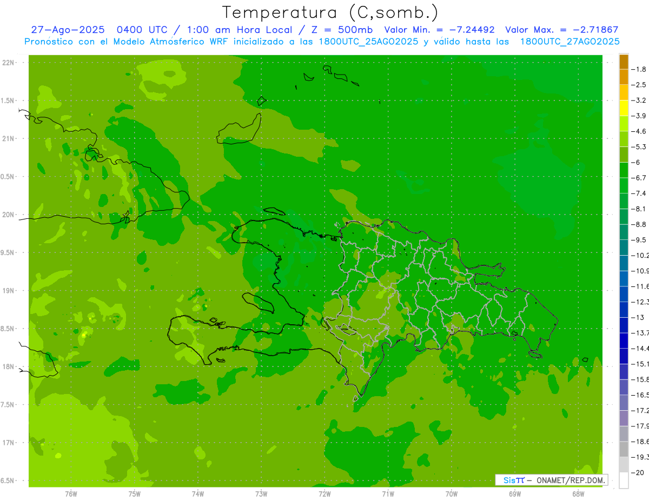The image size is (649, 501).
Task: Click the 17N latitude axis label
Action: [x=8, y=443]
